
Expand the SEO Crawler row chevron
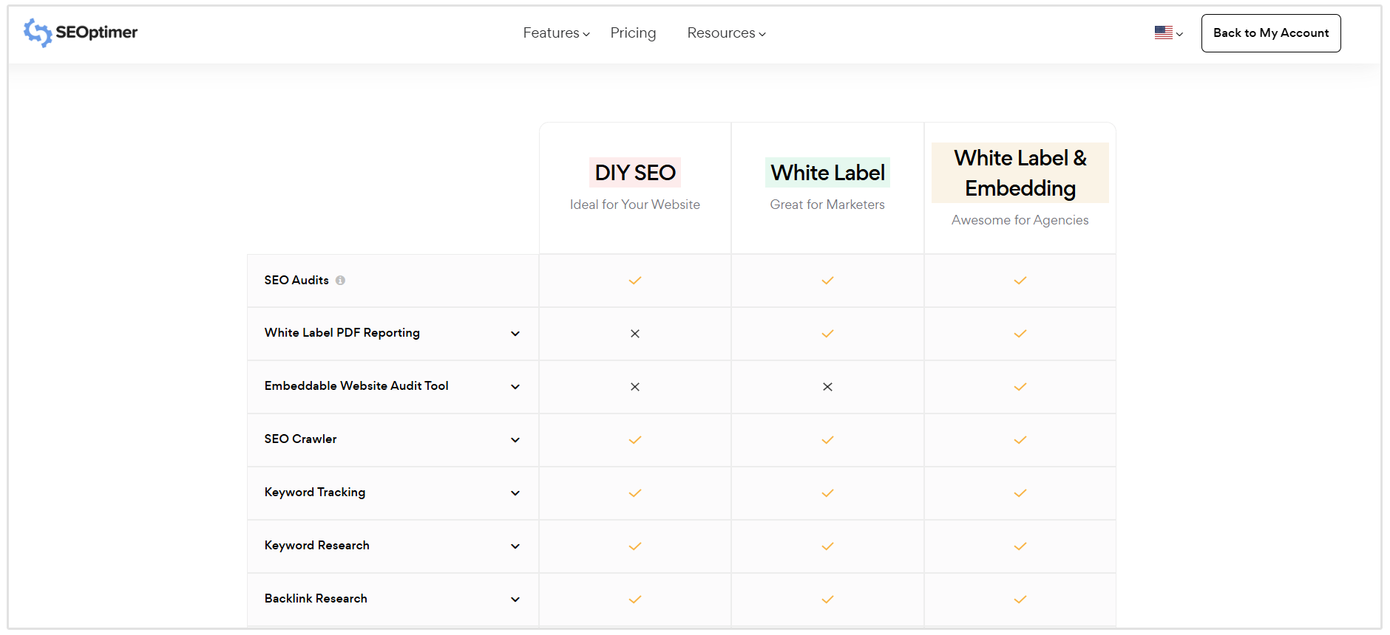(515, 440)
